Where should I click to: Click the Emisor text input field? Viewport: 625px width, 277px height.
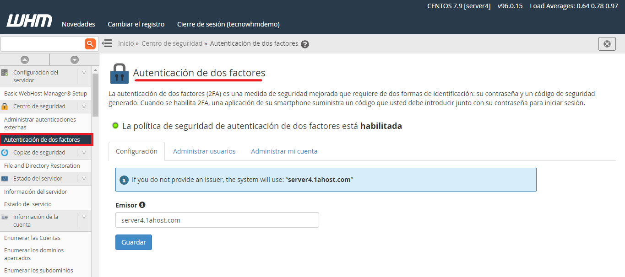[x=217, y=220]
